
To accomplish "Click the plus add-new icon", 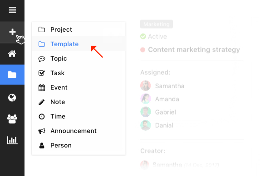I will click(x=12, y=32).
